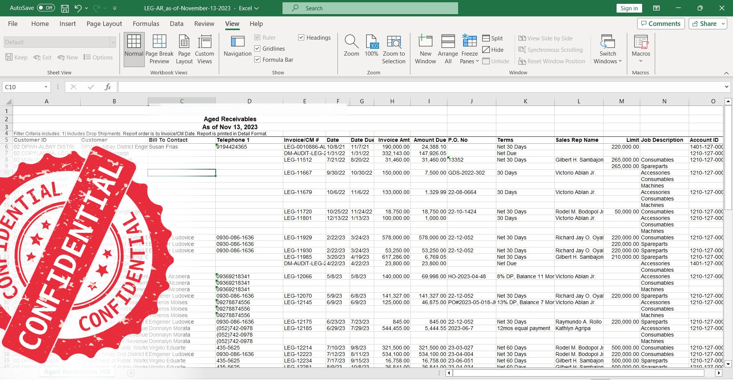
Task: Open the Help tab
Action: click(x=256, y=24)
